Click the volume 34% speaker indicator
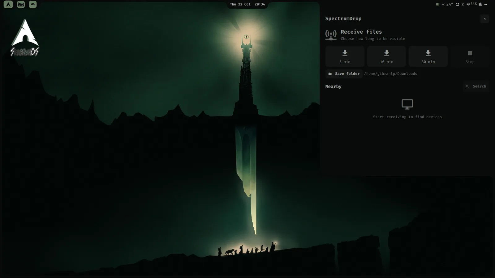 pos(472,4)
